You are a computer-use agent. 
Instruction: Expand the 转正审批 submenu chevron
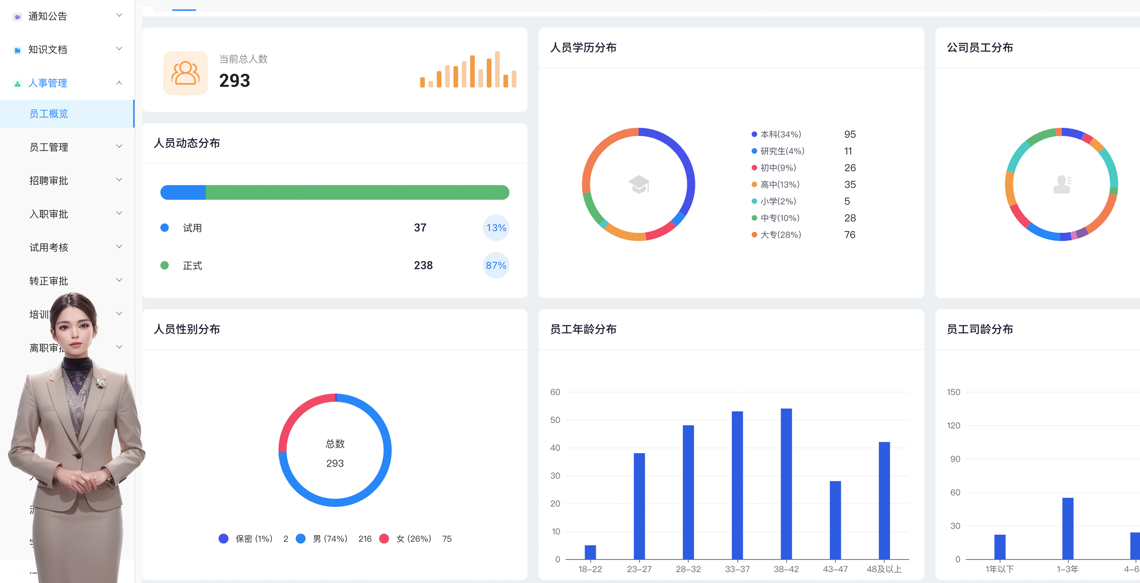tap(119, 280)
